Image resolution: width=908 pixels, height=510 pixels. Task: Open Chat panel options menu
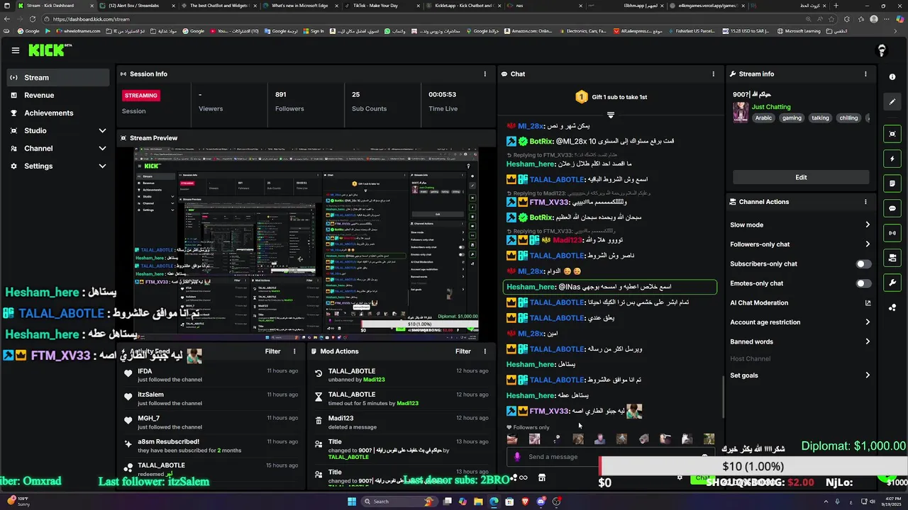pos(714,74)
